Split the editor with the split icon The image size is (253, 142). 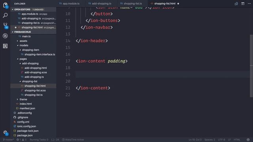[x=243, y=4]
